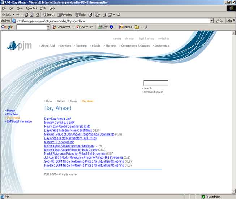236x199 pixels.
Task: Click the PageRank indicator
Action: point(103,27)
